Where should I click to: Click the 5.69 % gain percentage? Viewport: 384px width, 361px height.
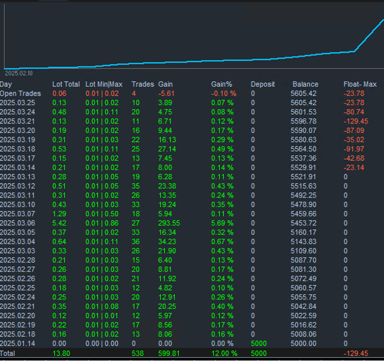222,223
